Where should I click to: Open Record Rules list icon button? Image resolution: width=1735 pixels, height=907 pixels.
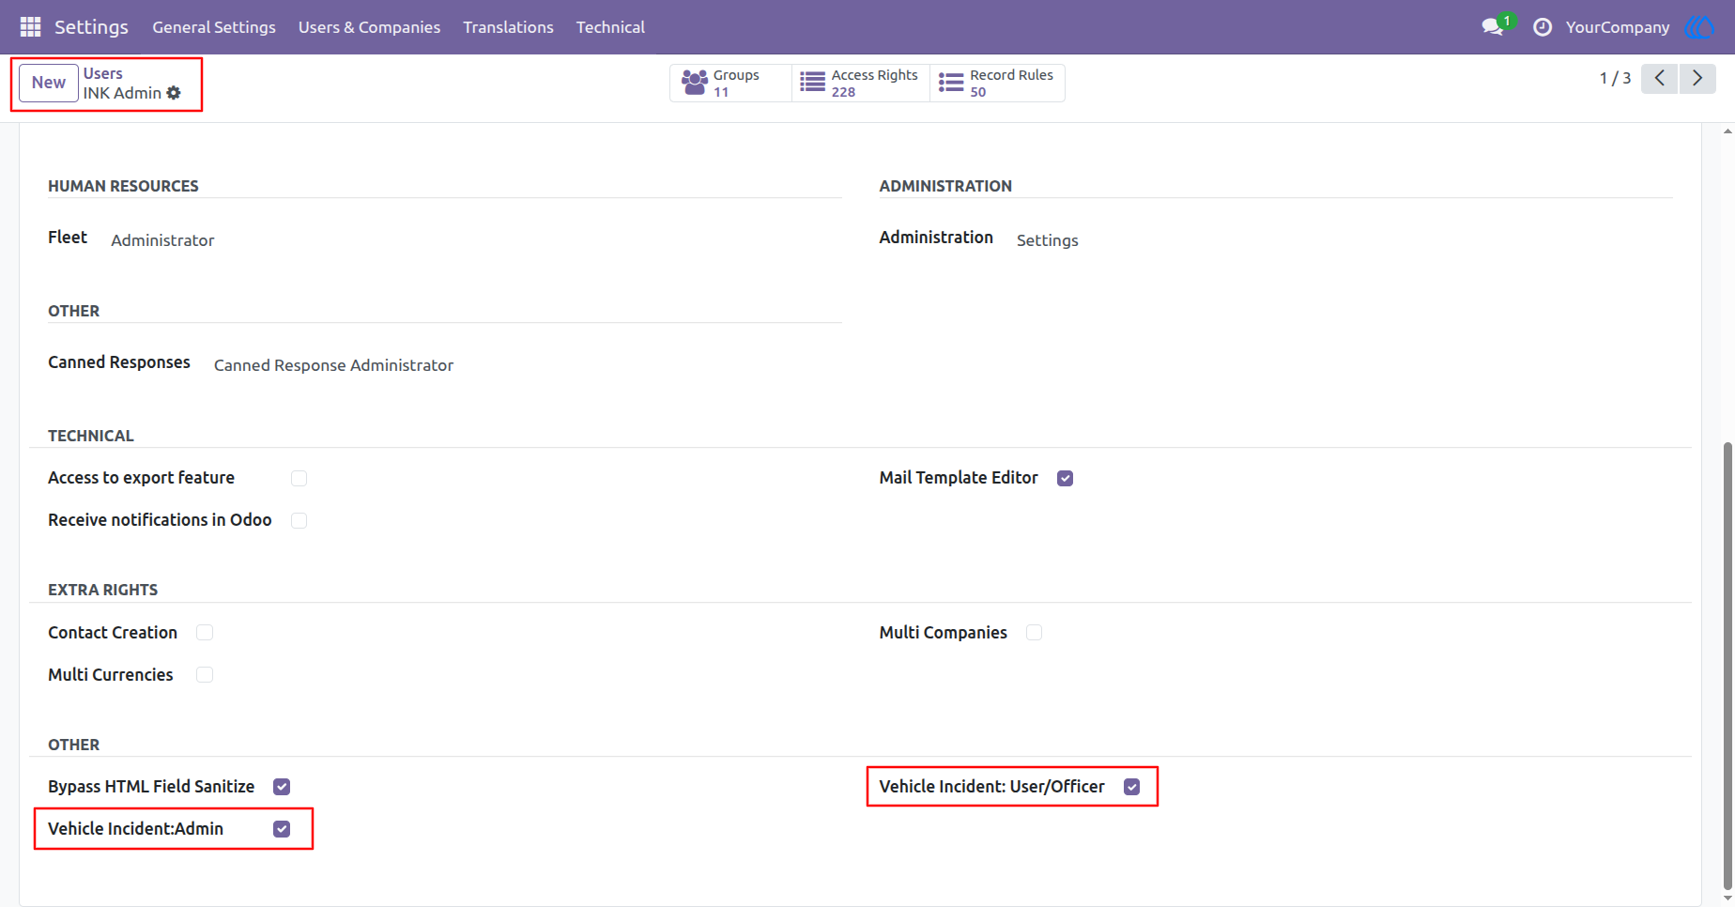(x=997, y=83)
